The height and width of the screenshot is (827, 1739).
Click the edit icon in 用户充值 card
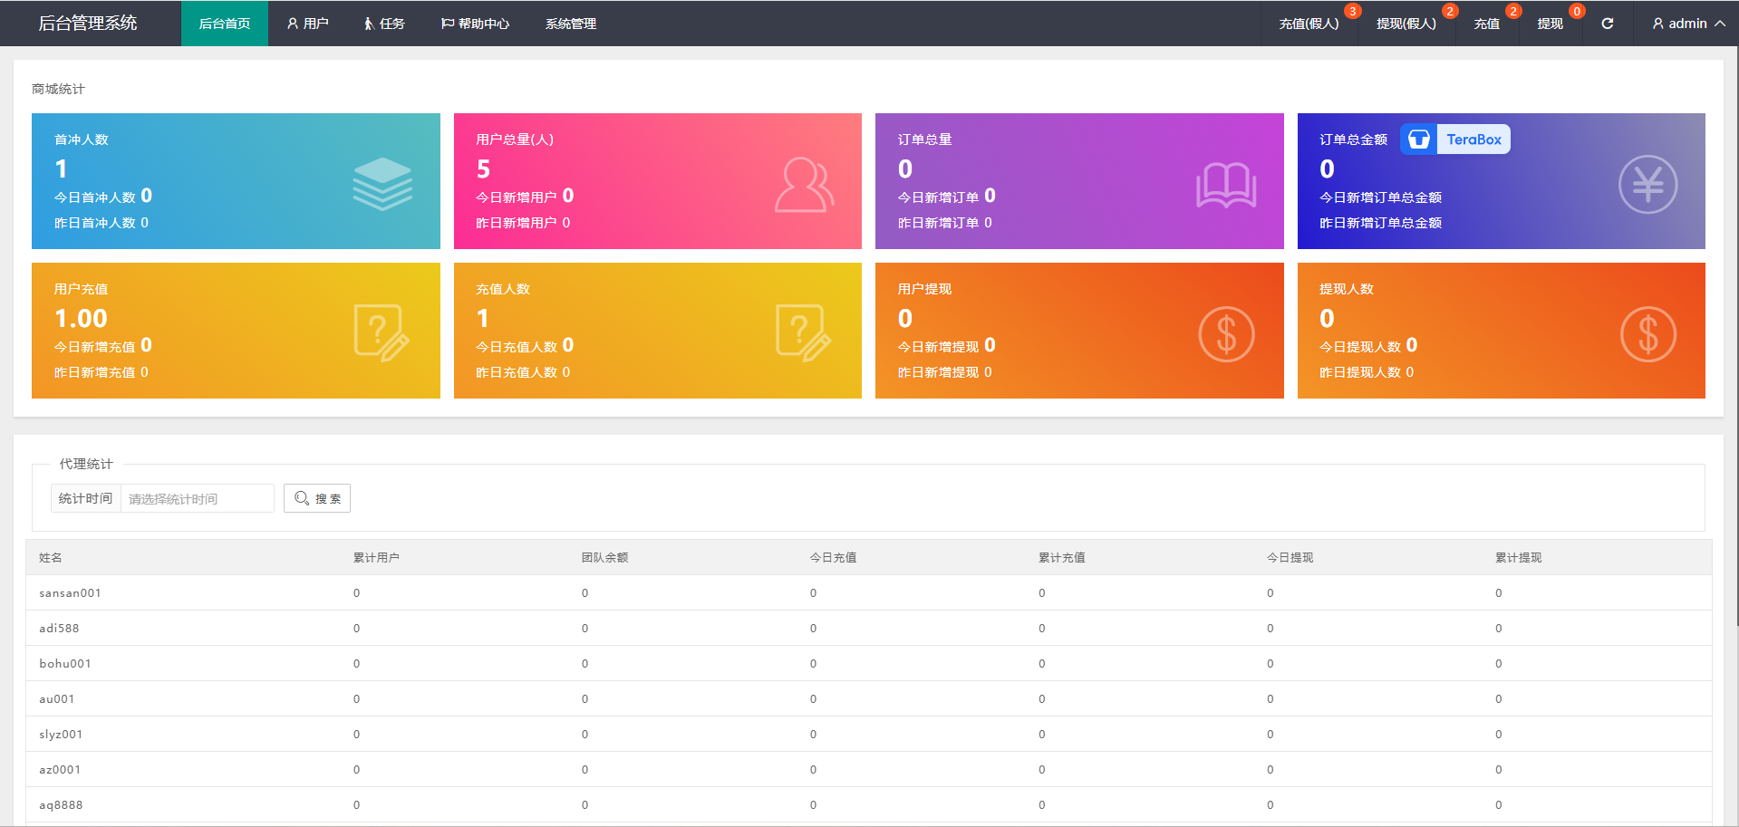pos(382,333)
